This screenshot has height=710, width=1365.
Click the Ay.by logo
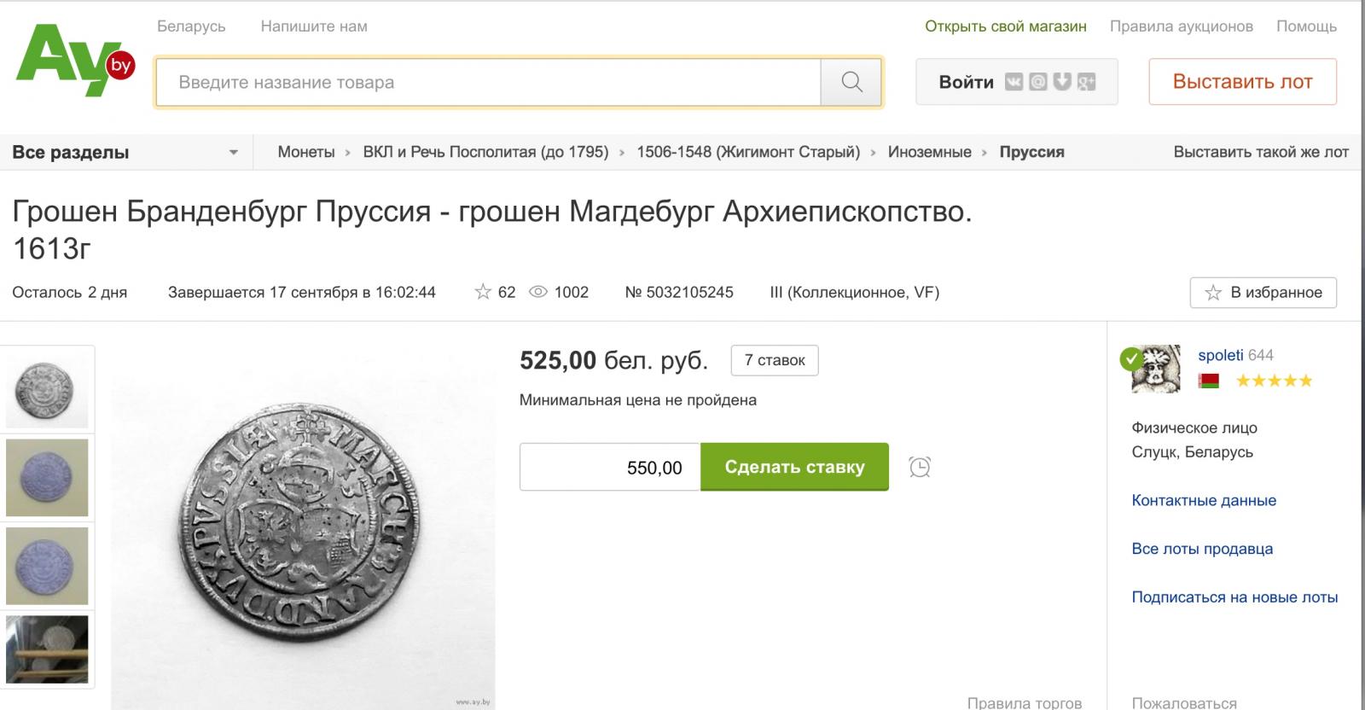[75, 61]
